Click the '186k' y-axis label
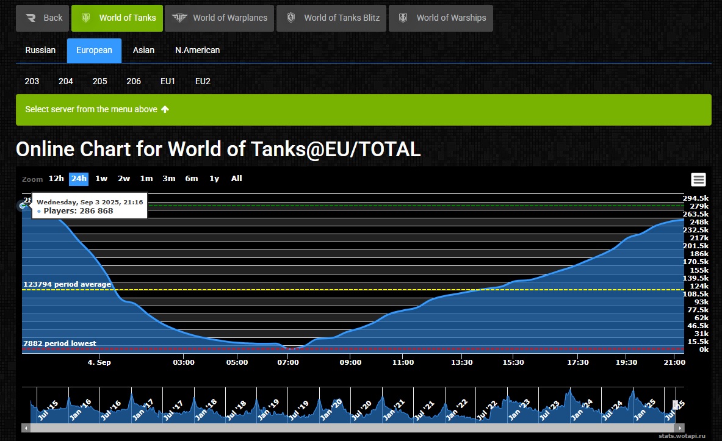 [x=699, y=254]
